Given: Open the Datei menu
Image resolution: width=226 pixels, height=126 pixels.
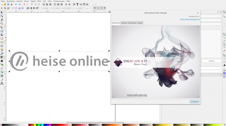Looking at the screenshot, I should 3,1.
